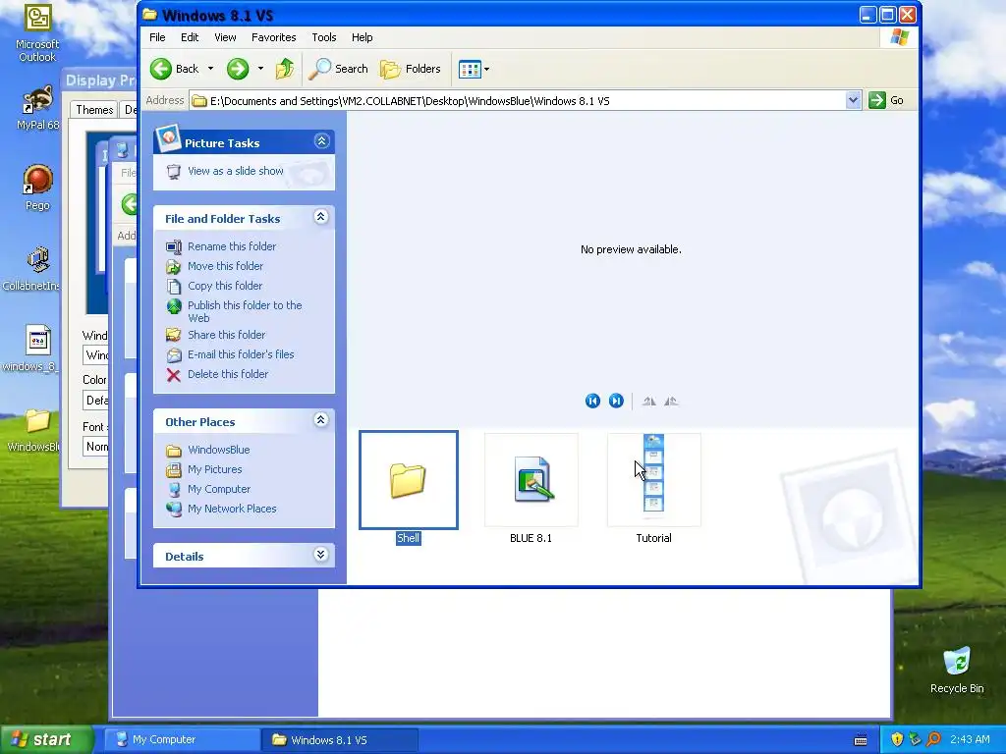Expand the Details panel
Screen dimensions: 1006x754
(x=321, y=555)
